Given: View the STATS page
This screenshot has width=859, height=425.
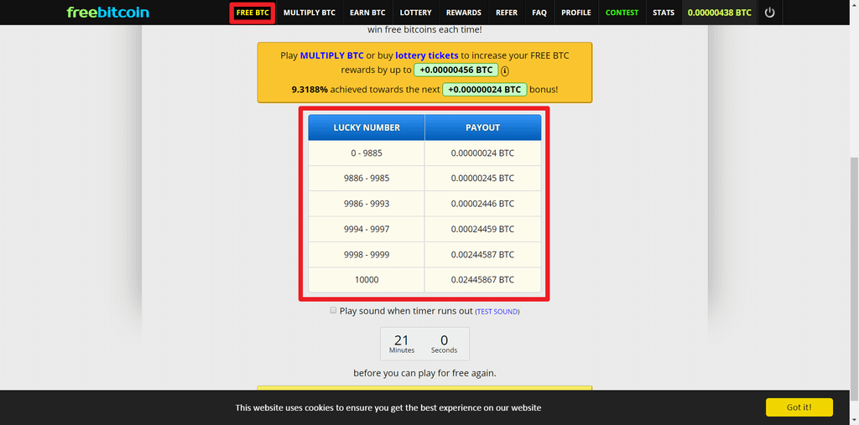Looking at the screenshot, I should click(664, 13).
